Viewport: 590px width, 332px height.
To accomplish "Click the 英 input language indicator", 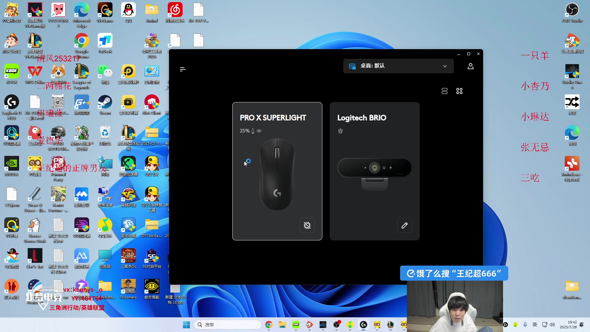I will [535, 325].
